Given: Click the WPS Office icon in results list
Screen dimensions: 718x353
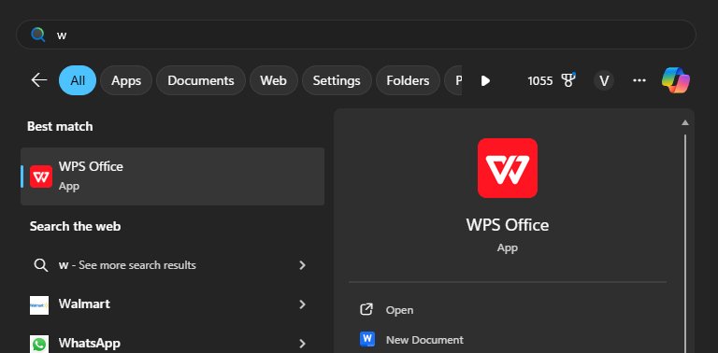Looking at the screenshot, I should click(41, 176).
